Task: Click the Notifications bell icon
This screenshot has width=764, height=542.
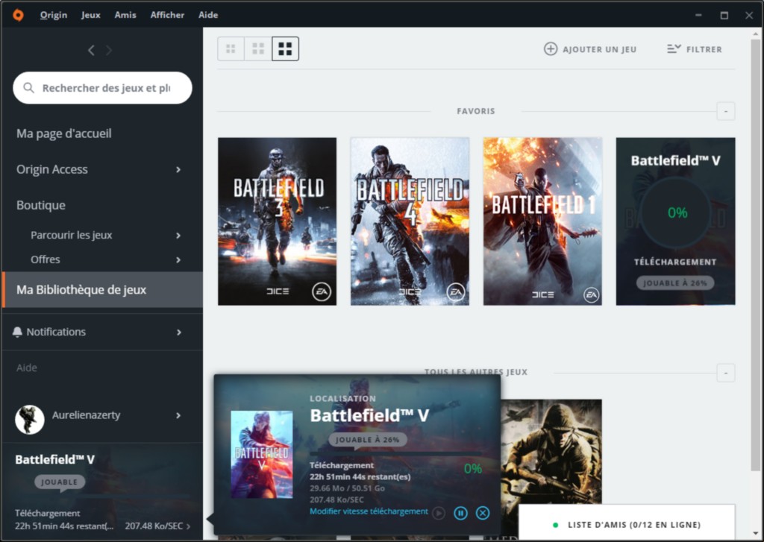Action: (17, 332)
